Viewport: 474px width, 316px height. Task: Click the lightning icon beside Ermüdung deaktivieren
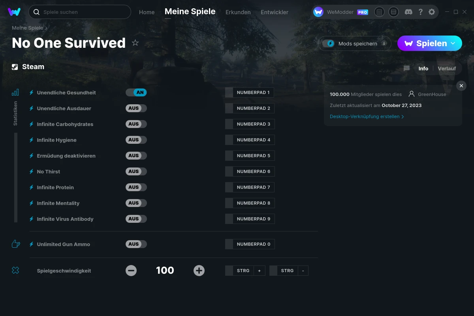32,156
